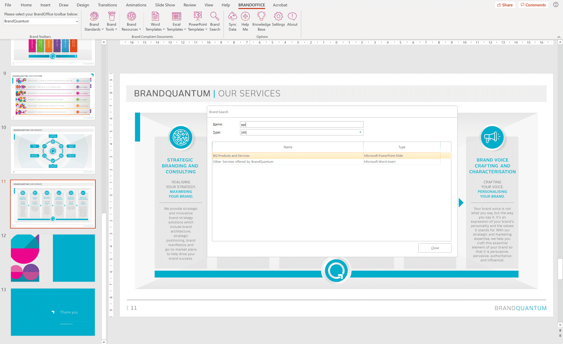Open Brand Tools in the ribbon
This screenshot has width=563, height=344.
[x=112, y=17]
